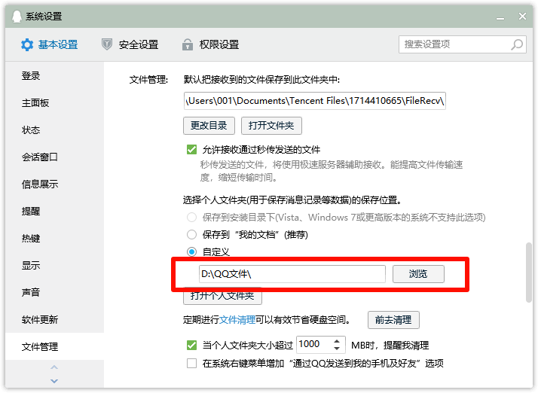Minimize the 系统设置 window
Image resolution: width=538 pixels, height=393 pixels.
click(500, 18)
